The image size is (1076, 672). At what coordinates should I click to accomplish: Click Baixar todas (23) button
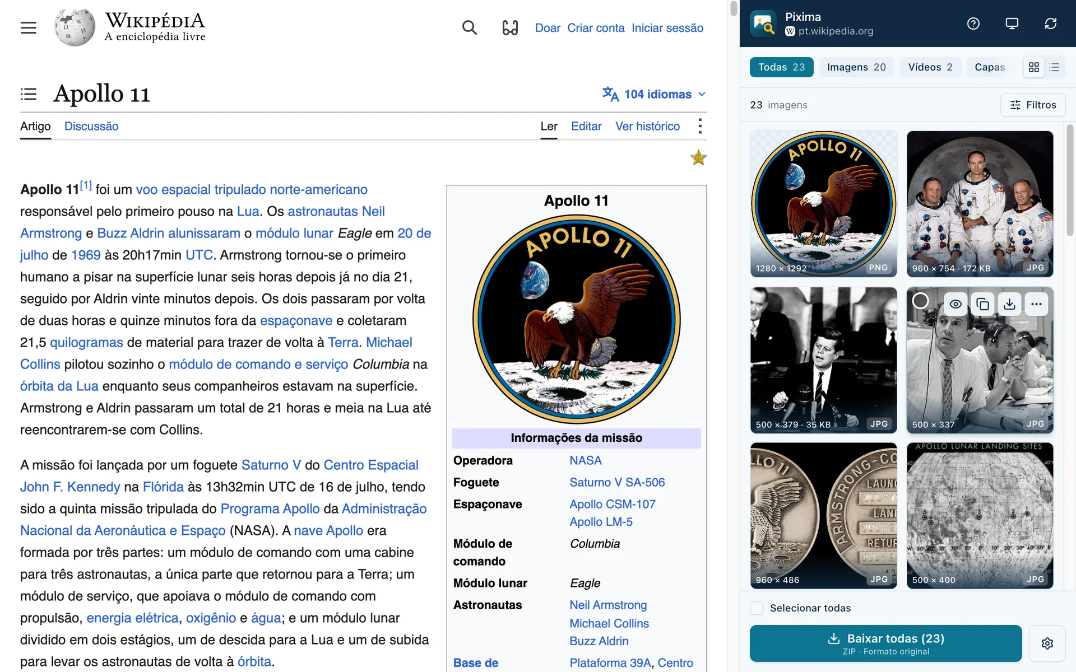pos(885,643)
